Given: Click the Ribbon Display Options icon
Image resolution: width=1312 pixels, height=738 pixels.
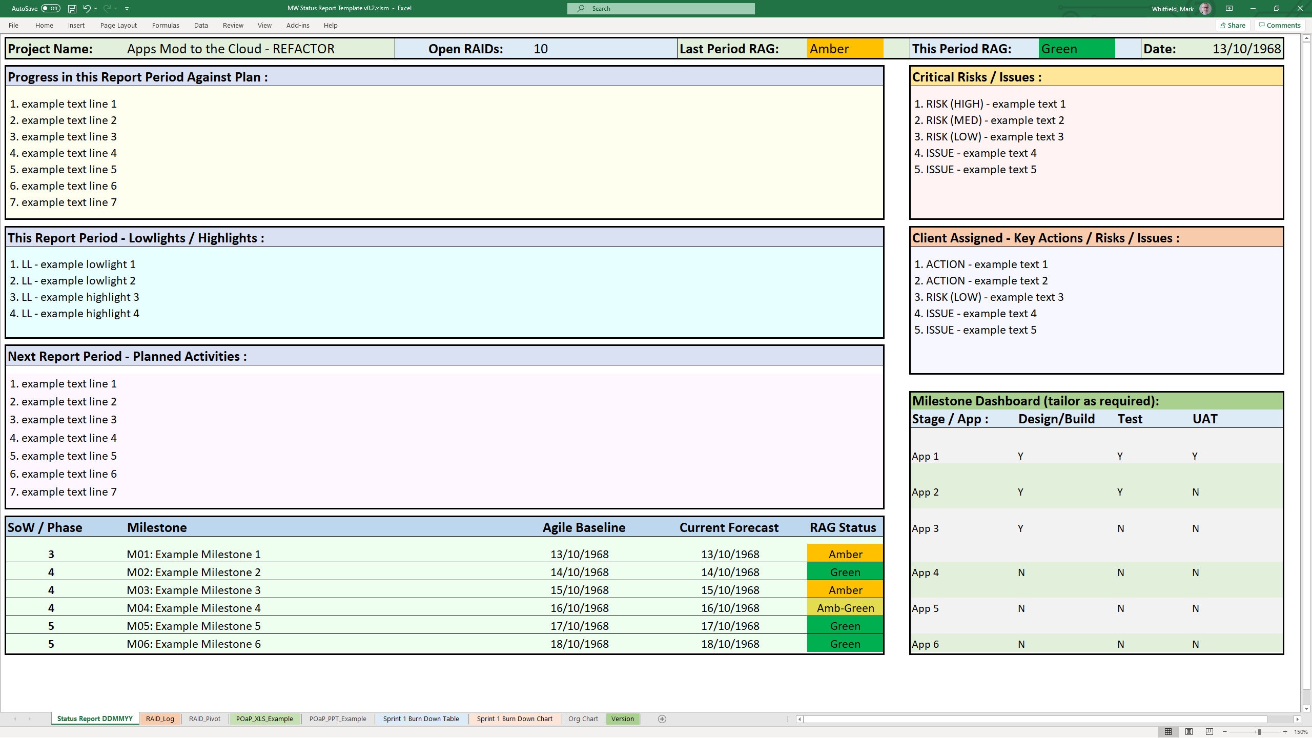Looking at the screenshot, I should click(1229, 8).
